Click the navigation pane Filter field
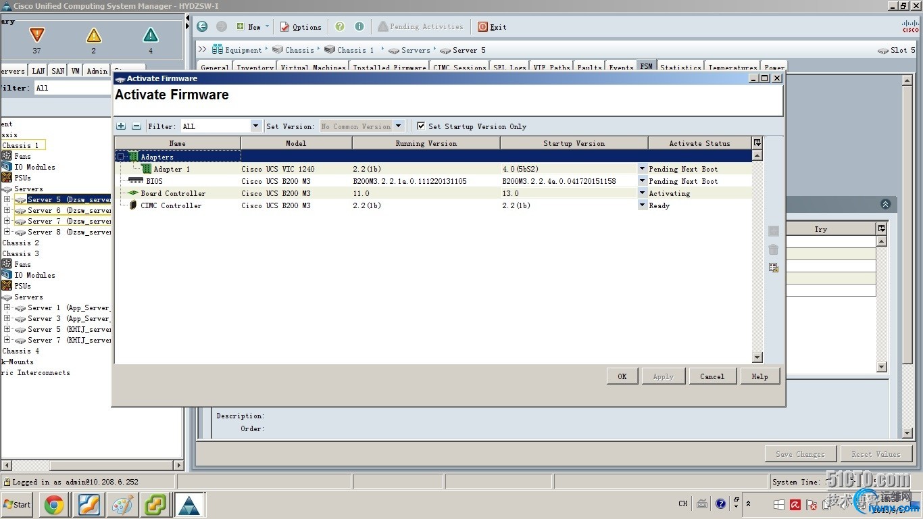The width and height of the screenshot is (923, 519). tap(72, 88)
